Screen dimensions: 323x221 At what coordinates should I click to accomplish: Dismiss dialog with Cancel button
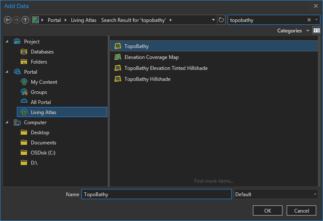point(301,210)
